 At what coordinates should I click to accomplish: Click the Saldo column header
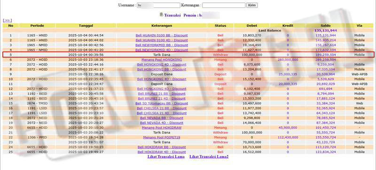point(325,26)
